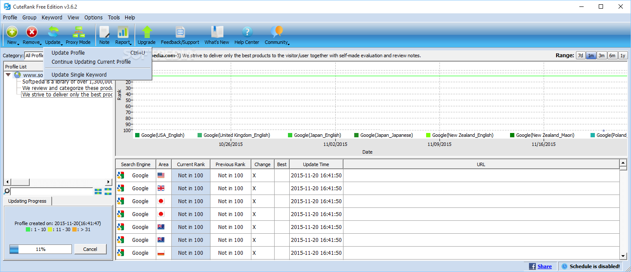Click the Google(USA_English) legend color swatch

(x=137, y=135)
